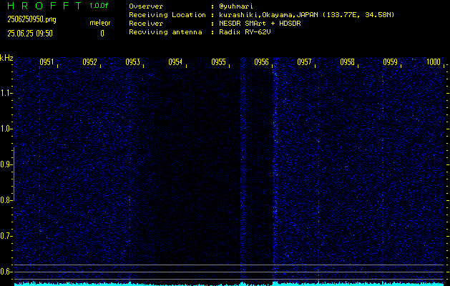
Task: Click receiver value NESDR SMArt + HDSDR
Action: click(260, 24)
